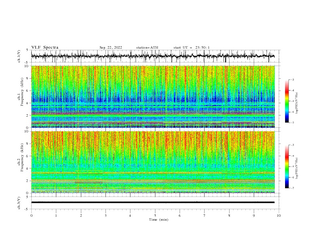Click the ch.3 voltage waveform strip

[153, 202]
